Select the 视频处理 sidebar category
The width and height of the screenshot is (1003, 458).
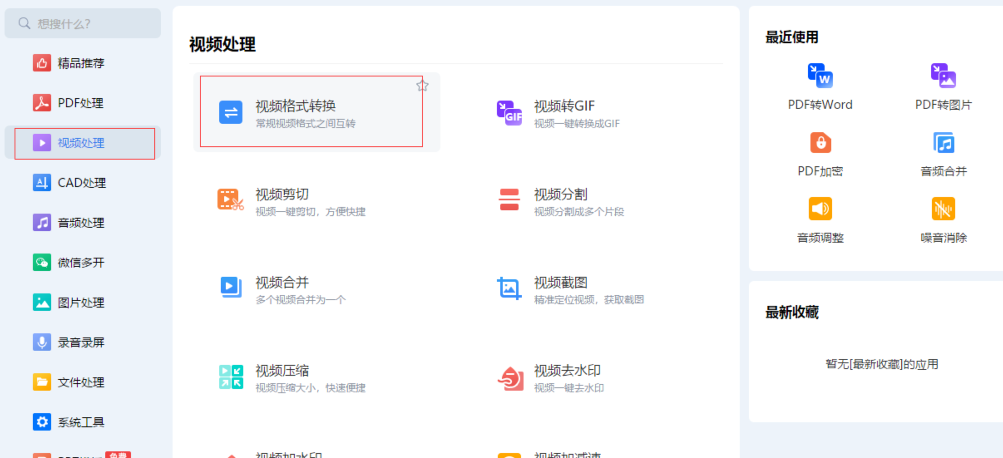[x=83, y=143]
